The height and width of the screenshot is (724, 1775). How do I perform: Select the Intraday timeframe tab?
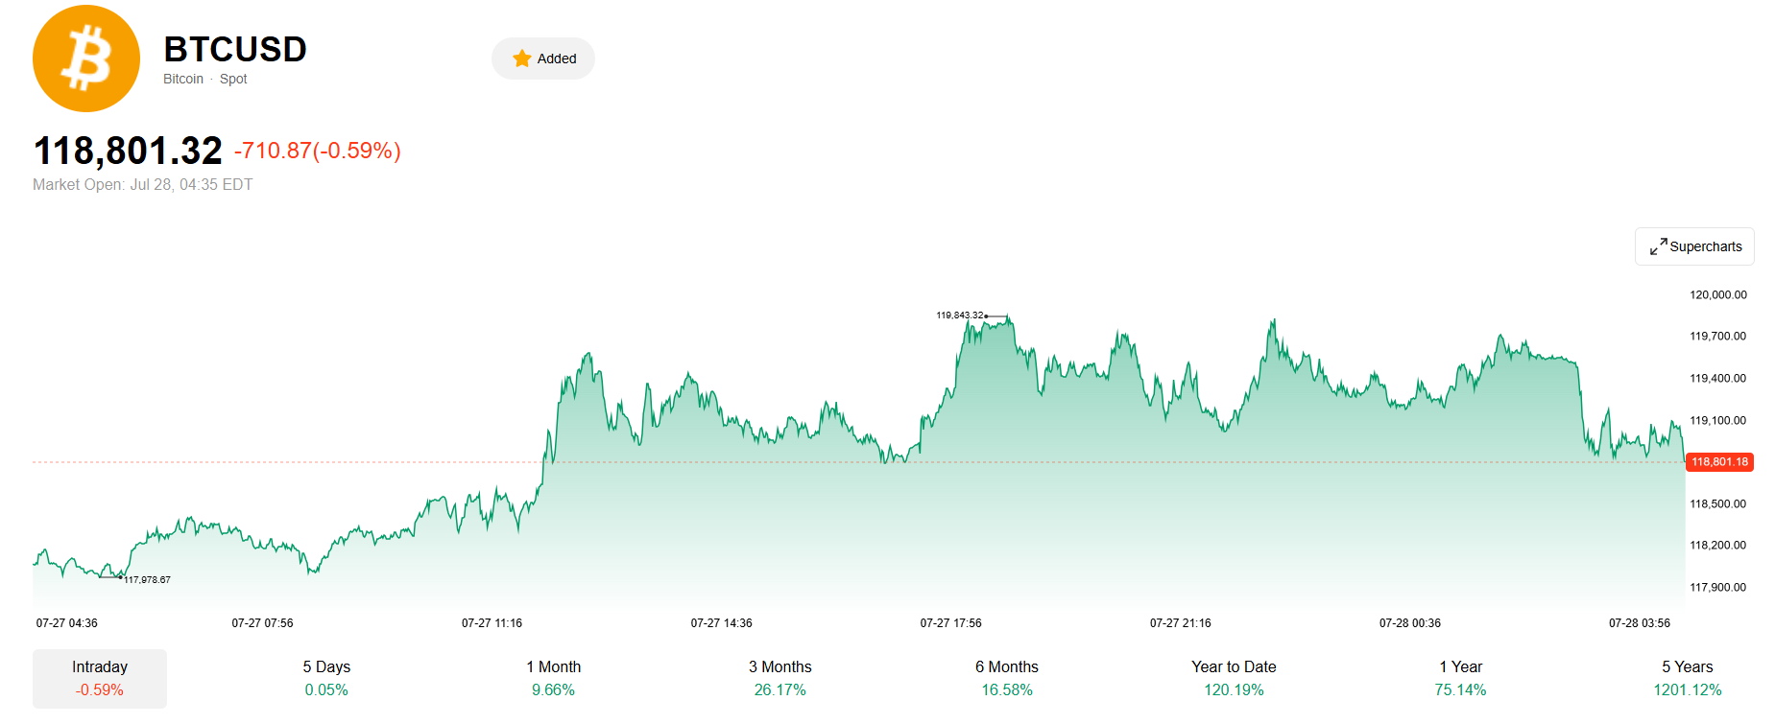coord(100,678)
